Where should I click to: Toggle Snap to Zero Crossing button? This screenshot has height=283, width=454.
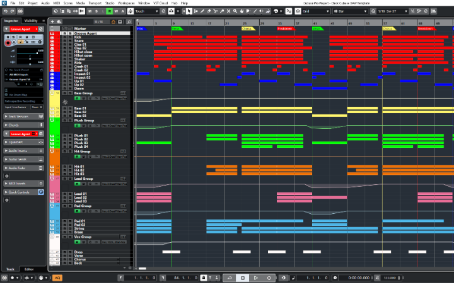tap(289, 11)
